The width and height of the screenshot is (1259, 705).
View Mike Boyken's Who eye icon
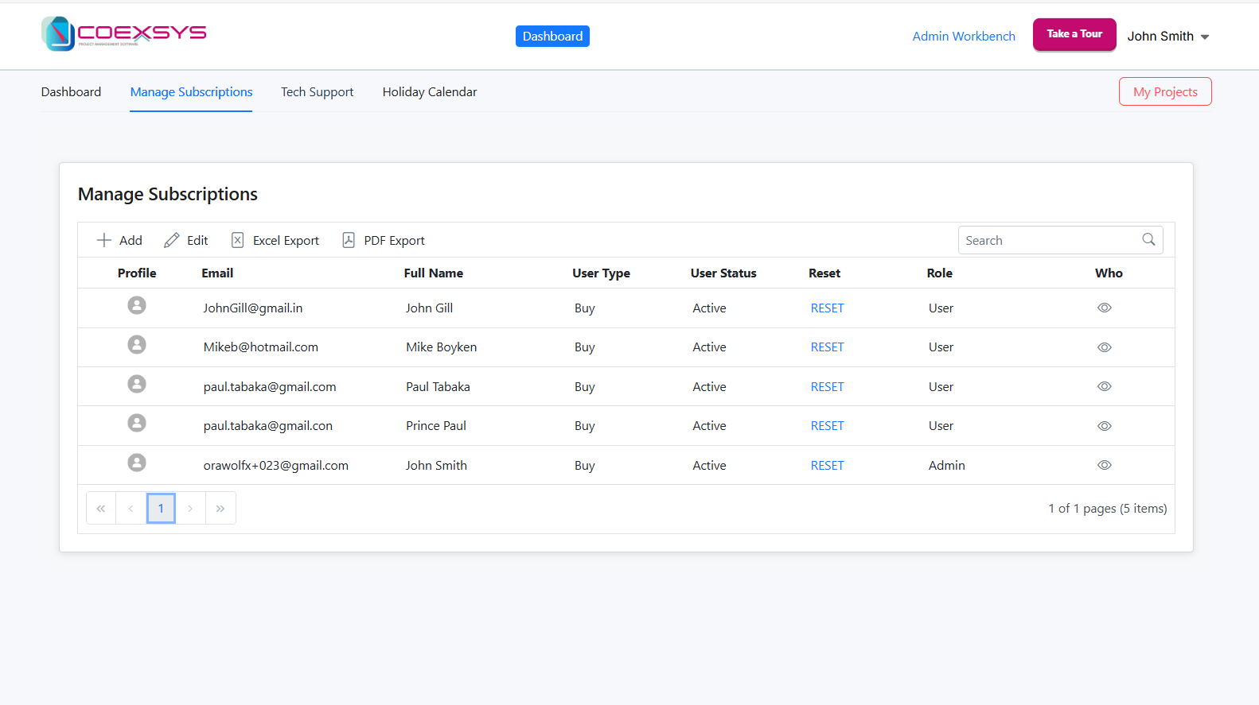pos(1105,347)
